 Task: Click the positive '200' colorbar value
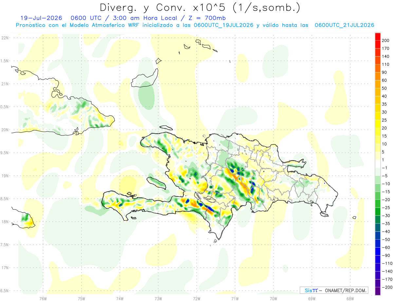[385, 40]
